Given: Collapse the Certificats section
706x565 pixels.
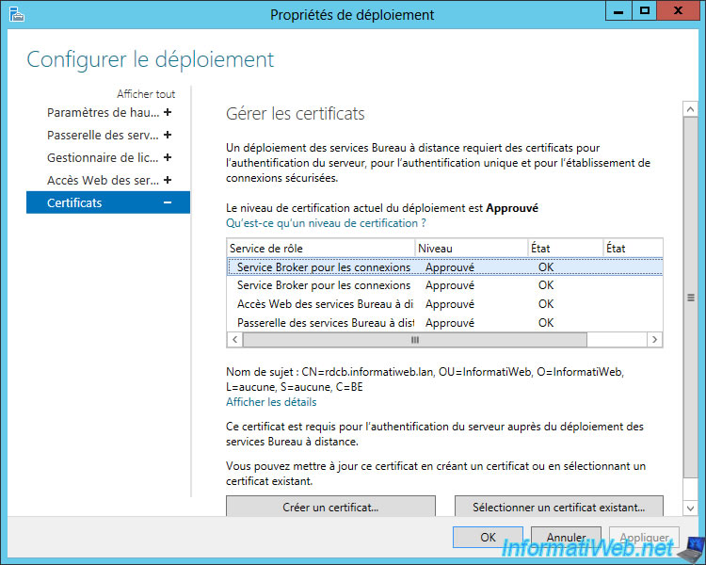Looking at the screenshot, I should pyautogui.click(x=168, y=202).
